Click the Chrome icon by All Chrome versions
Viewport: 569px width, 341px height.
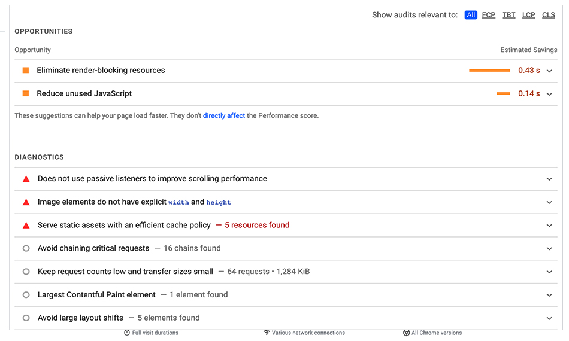(x=407, y=333)
